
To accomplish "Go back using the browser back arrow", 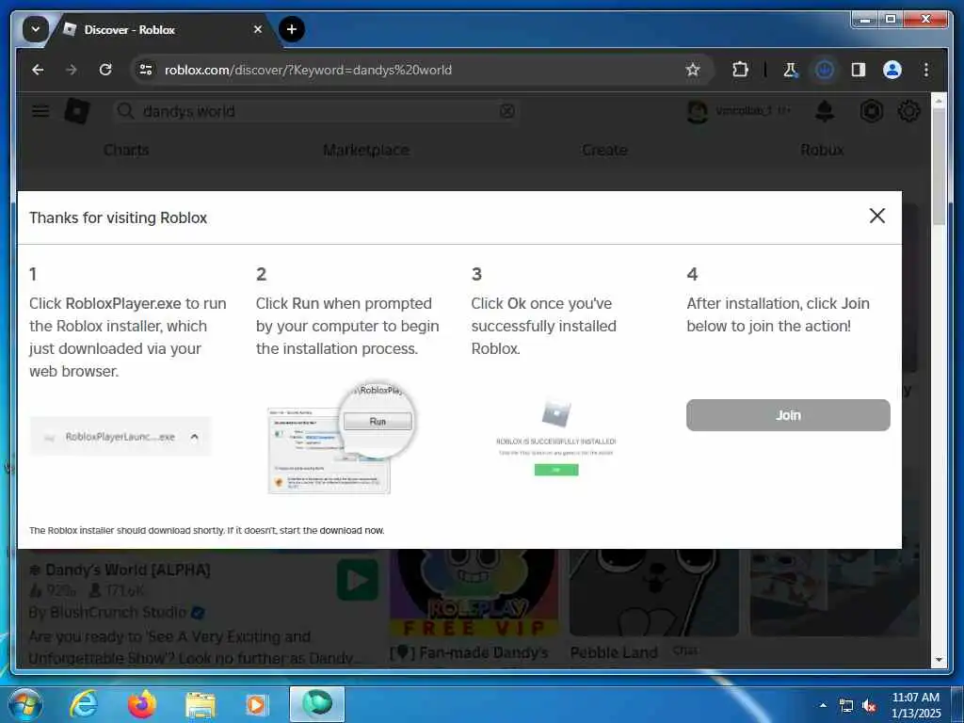I will (x=38, y=70).
